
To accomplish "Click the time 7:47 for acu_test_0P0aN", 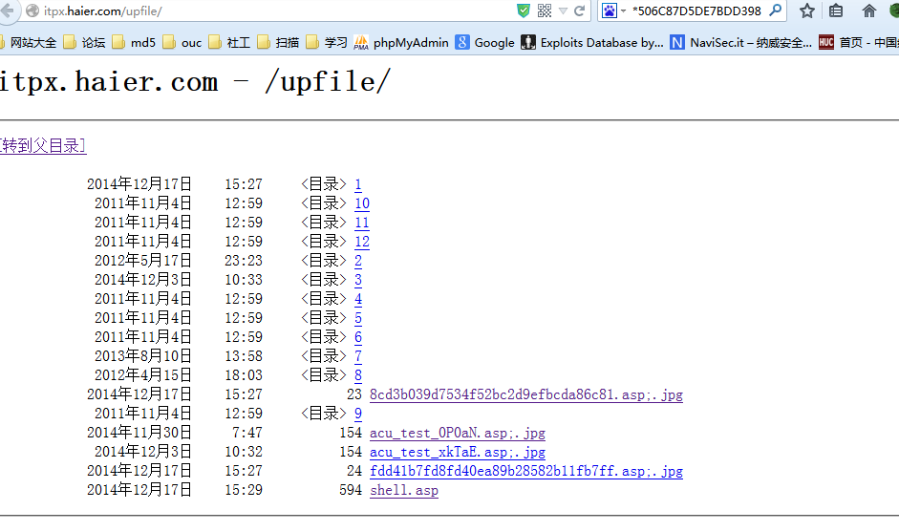I will pos(247,433).
